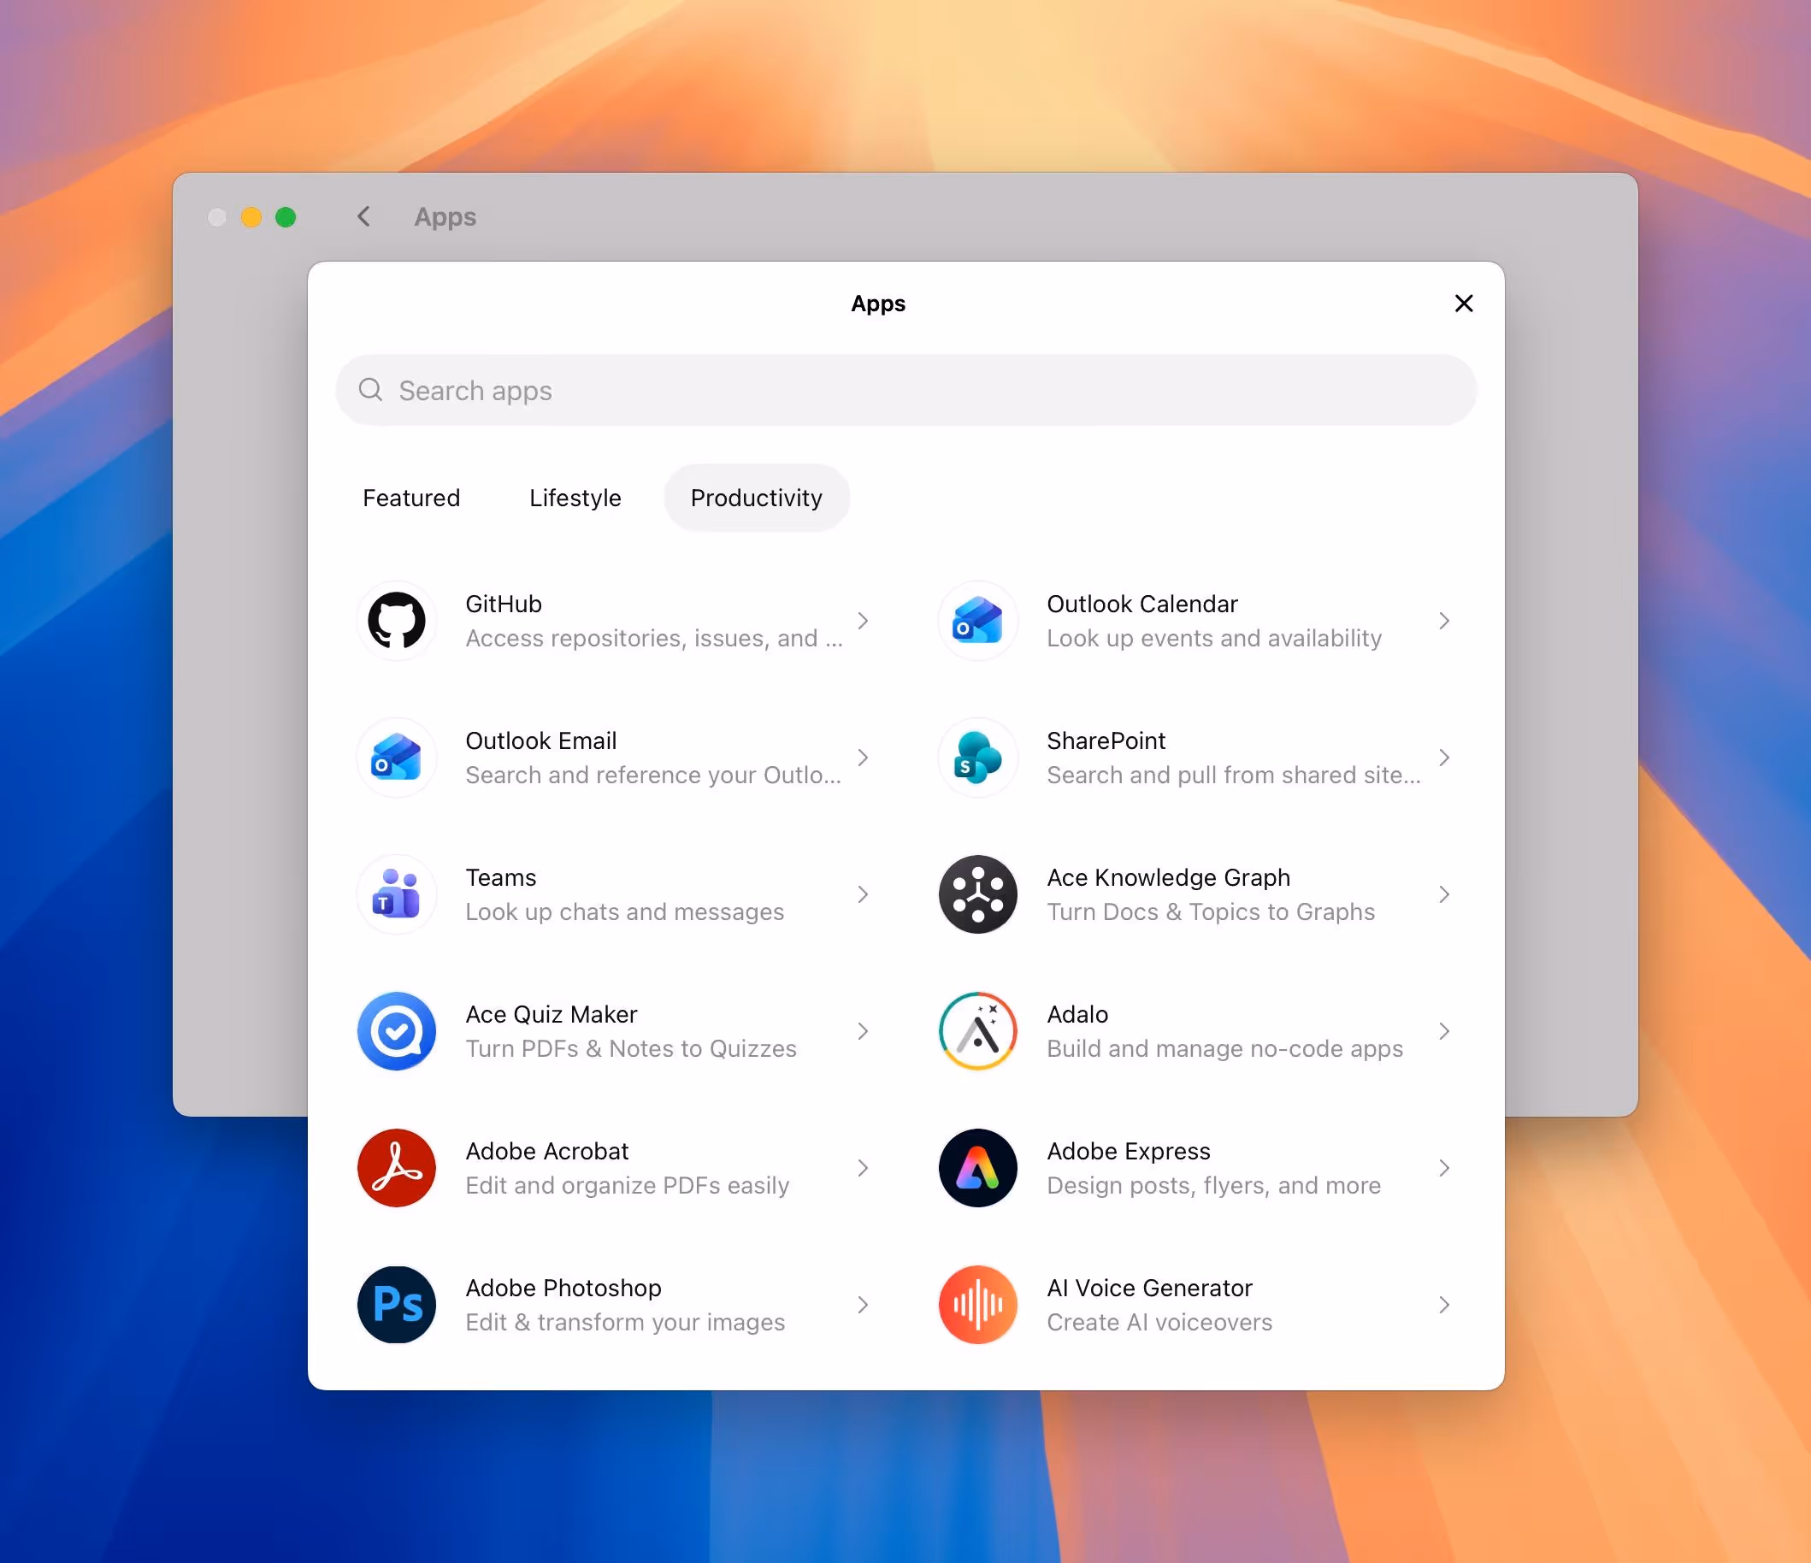Viewport: 1811px width, 1563px height.
Task: Click 'Build and manage no-code apps' text
Action: [x=1225, y=1048]
